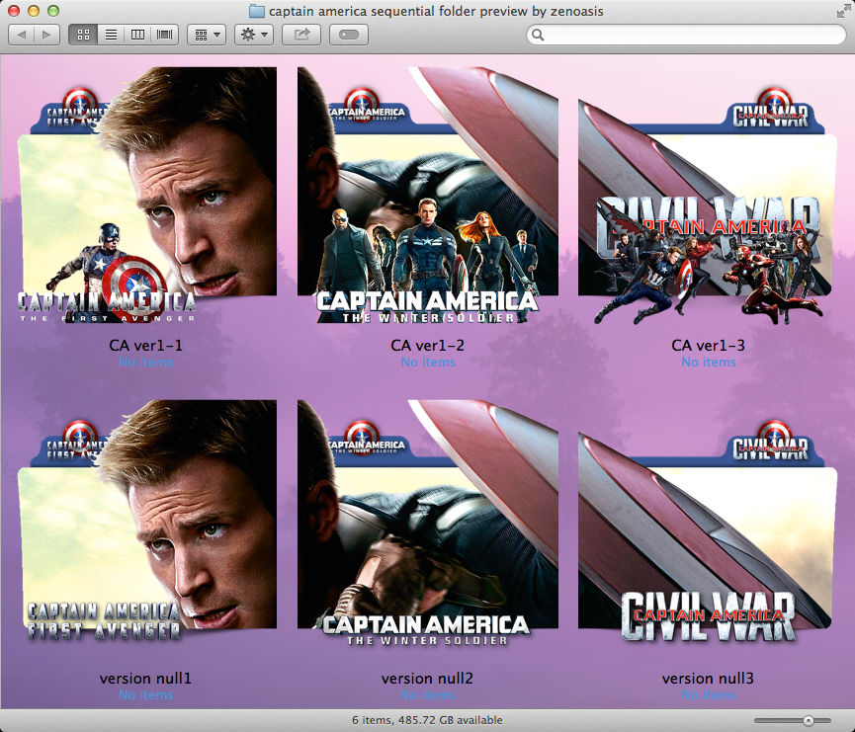Click the folder proxy icon in title bar

255,12
